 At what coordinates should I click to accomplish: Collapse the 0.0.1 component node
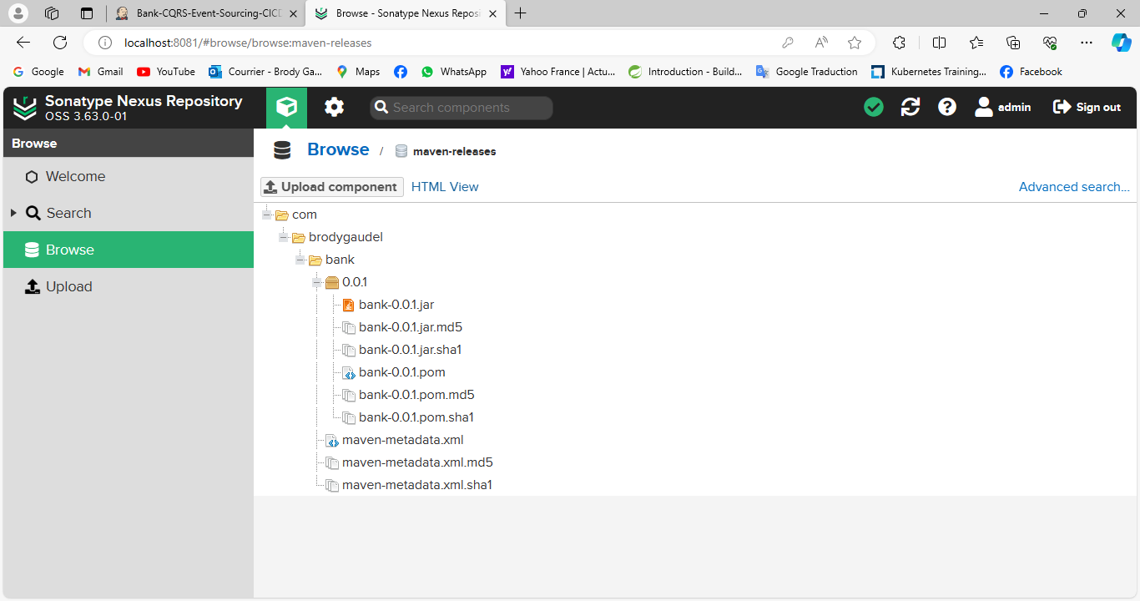(317, 282)
